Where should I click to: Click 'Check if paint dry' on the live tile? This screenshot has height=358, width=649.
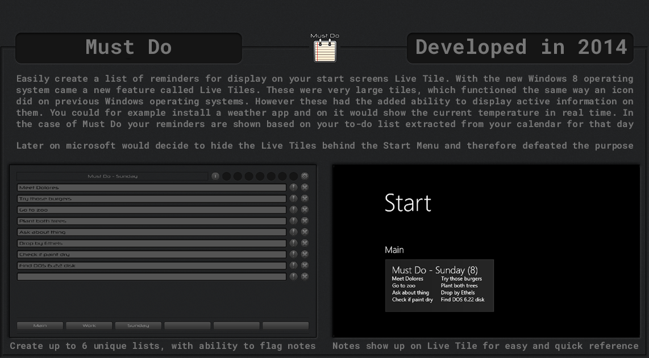(x=413, y=300)
